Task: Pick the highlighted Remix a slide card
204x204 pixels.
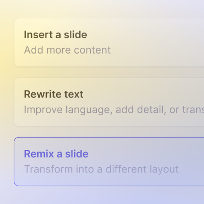Action: (109, 162)
